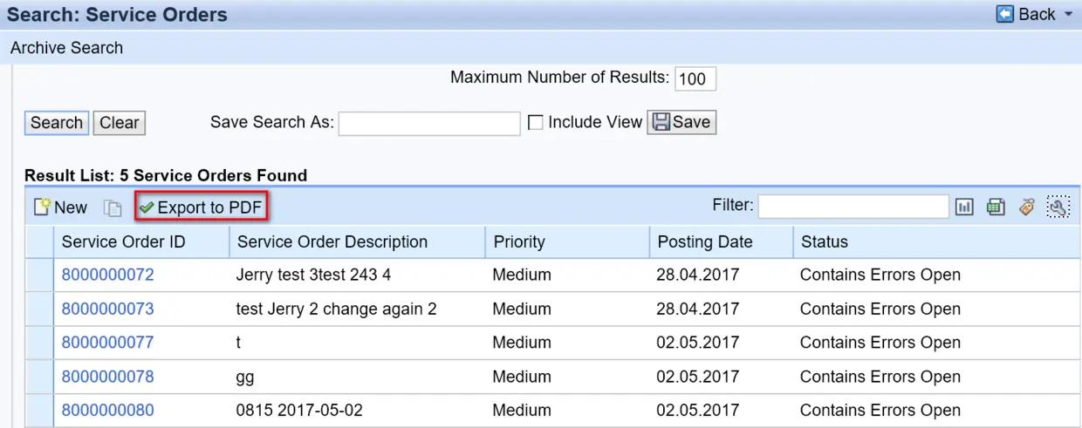Viewport: 1082px width, 428px height.
Task: Click into the Filter input box
Action: 853,207
